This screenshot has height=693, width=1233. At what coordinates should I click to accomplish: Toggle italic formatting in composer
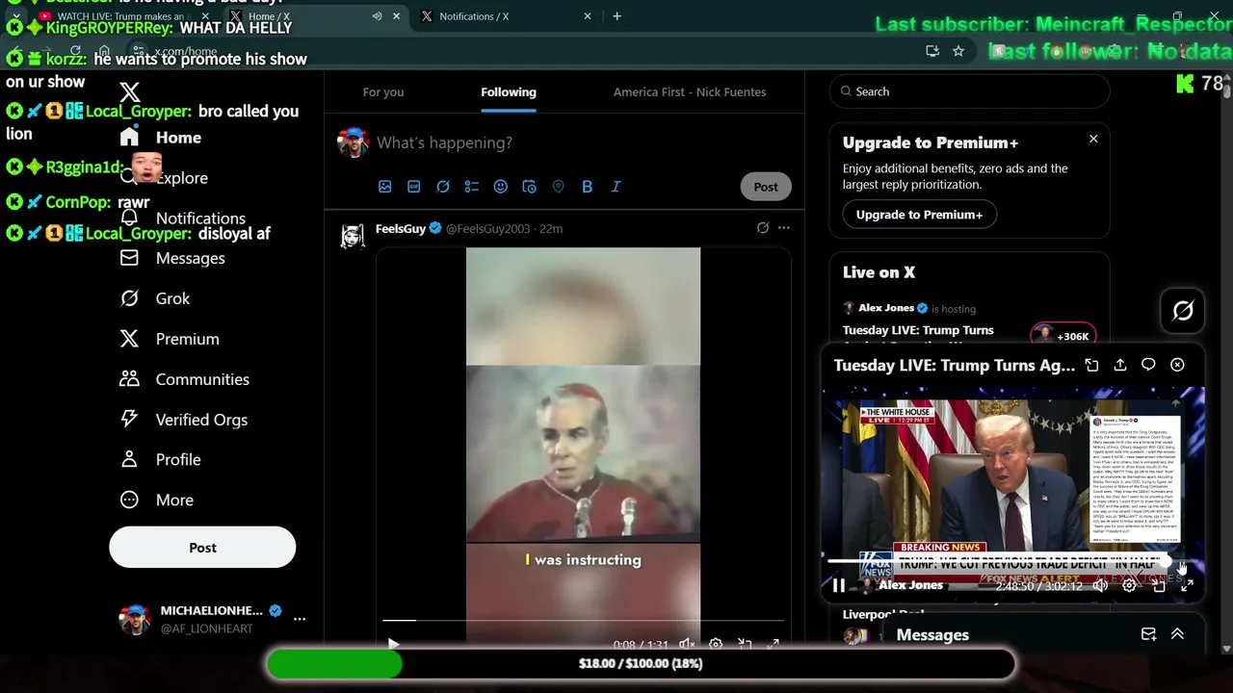coord(616,187)
